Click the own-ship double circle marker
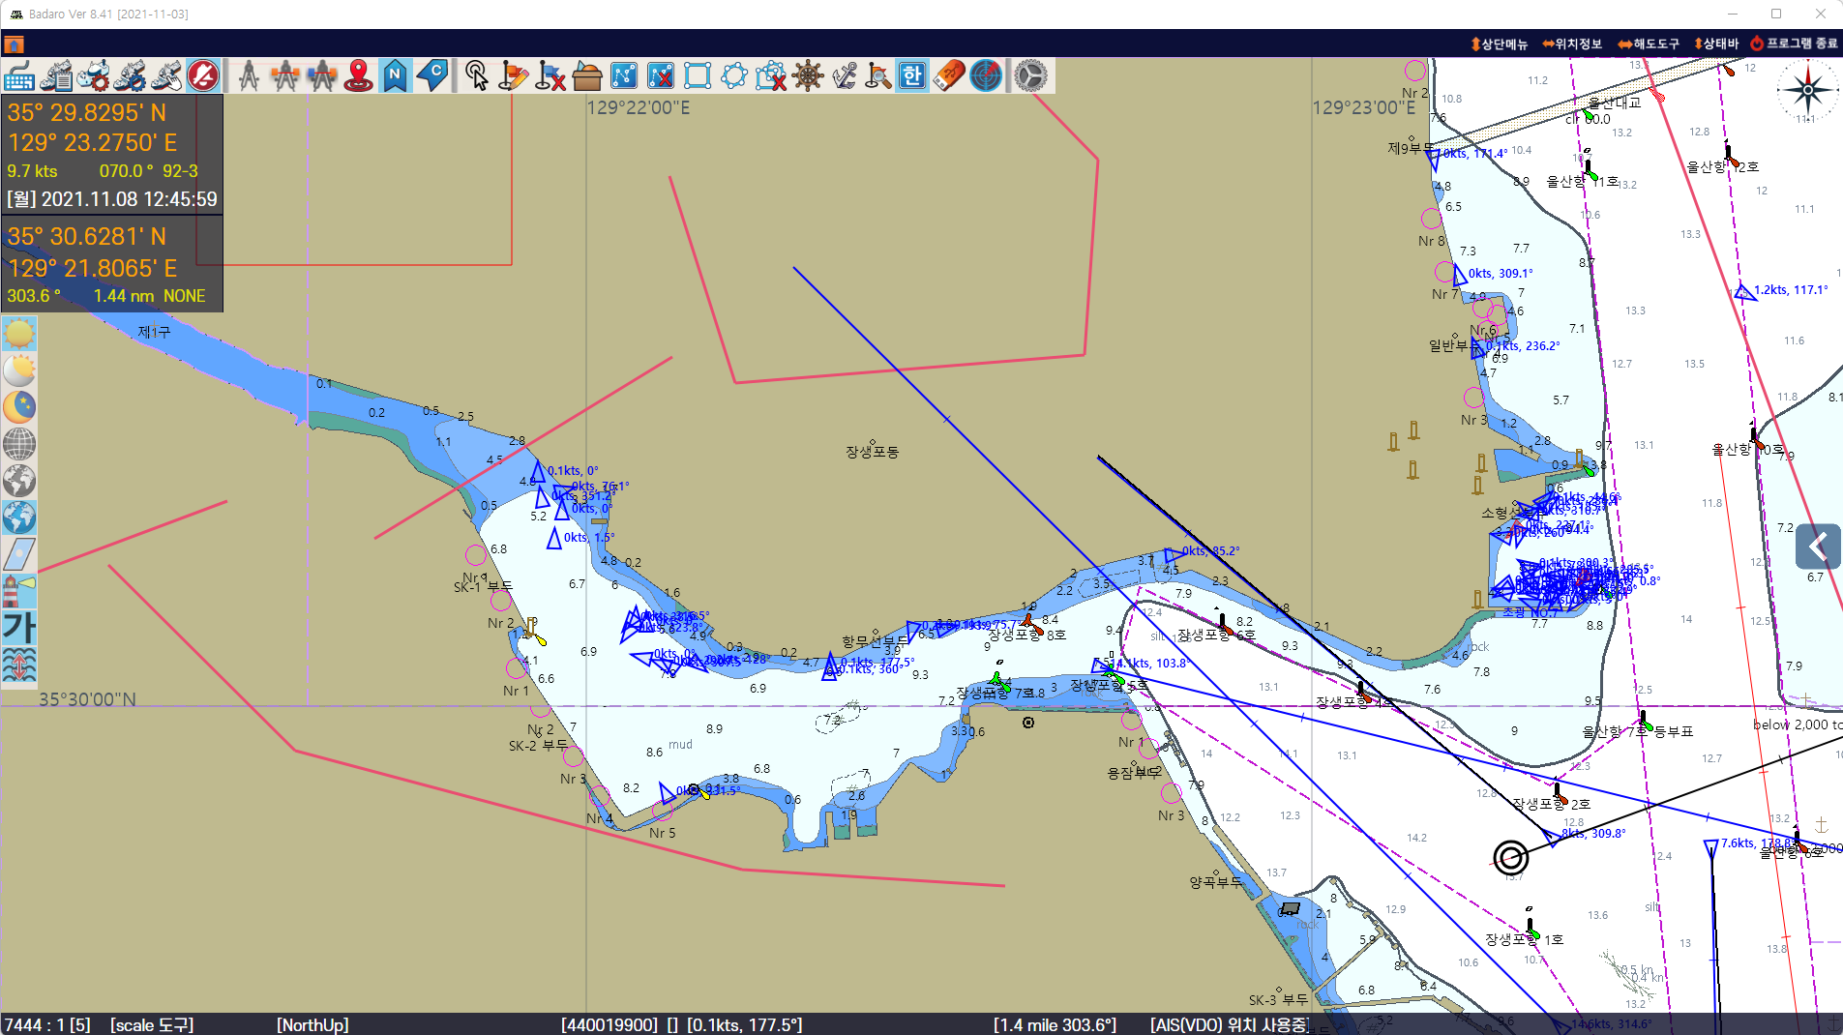1843x1035 pixels. 1510,857
